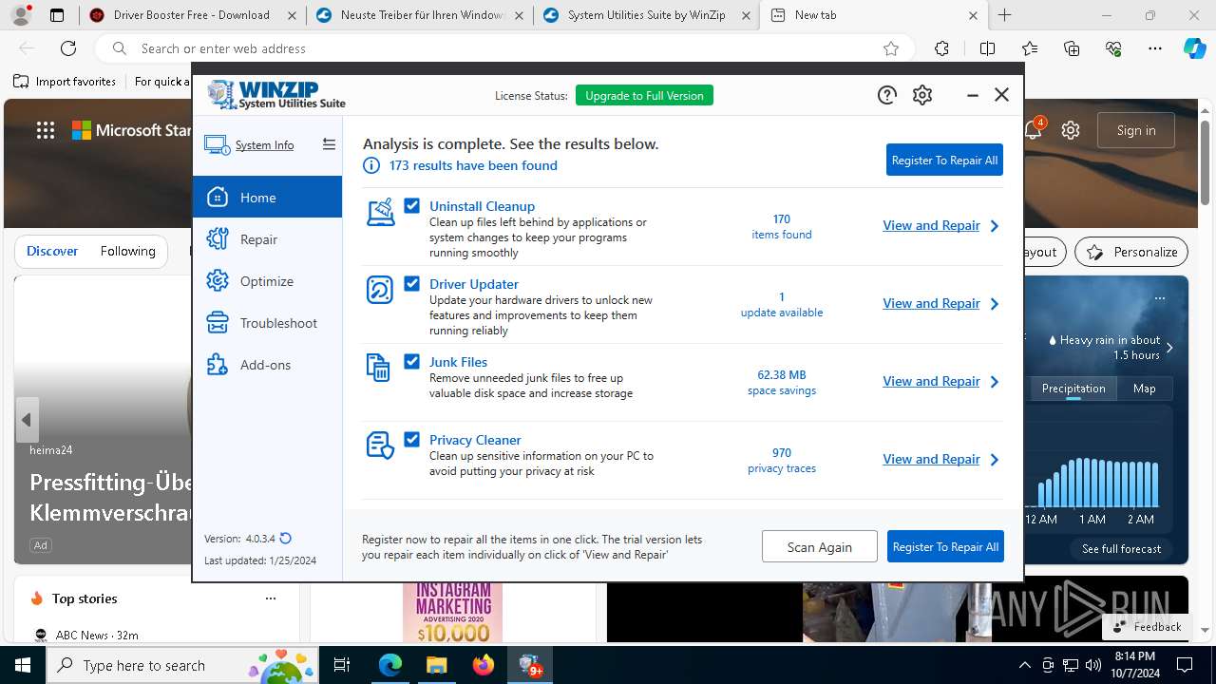Select the Map weather tab
Screen dimensions: 1216x684
coord(1145,389)
